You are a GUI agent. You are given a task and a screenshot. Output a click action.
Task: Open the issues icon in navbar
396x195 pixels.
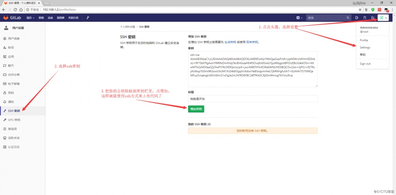(x=357, y=18)
